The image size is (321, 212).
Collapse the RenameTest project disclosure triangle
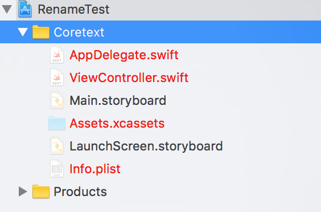click(7, 10)
